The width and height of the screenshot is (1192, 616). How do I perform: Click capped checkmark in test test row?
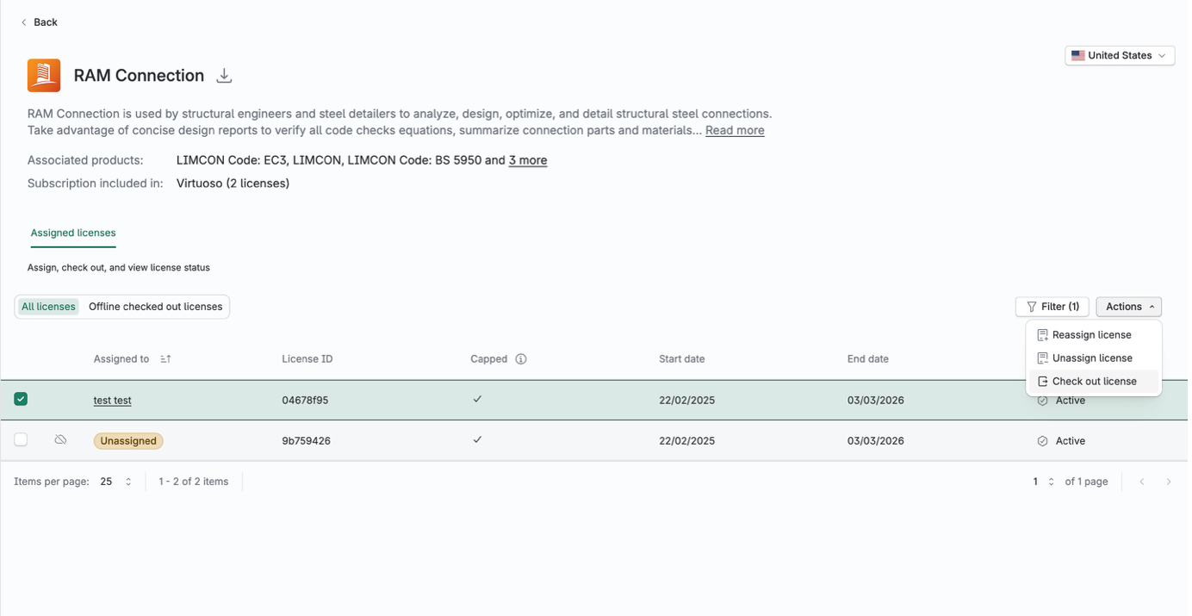[x=477, y=399]
